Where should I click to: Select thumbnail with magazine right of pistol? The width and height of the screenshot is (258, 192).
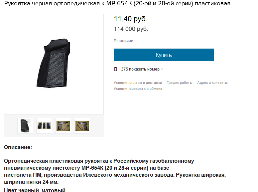tap(63, 126)
